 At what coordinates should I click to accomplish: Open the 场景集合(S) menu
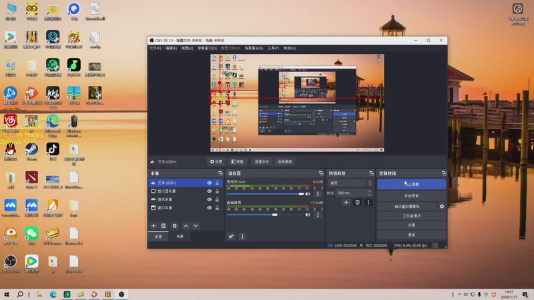[254, 48]
